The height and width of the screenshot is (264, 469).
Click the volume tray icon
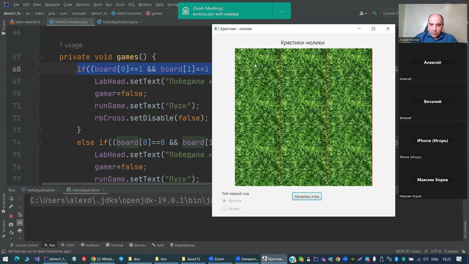coord(426,259)
